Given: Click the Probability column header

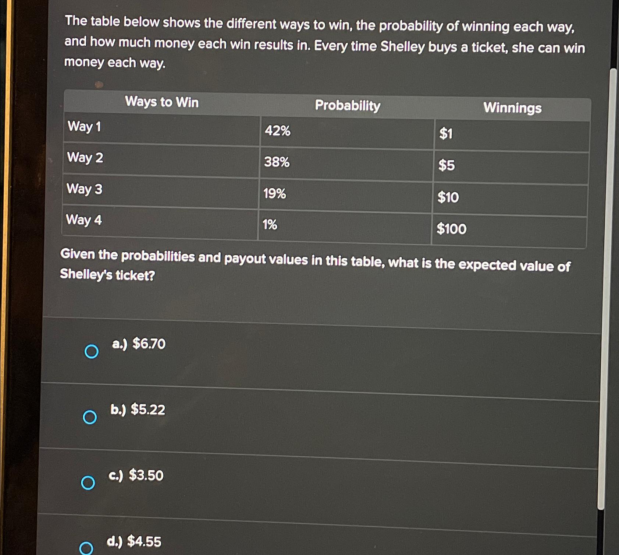Looking at the screenshot, I should 348,106.
